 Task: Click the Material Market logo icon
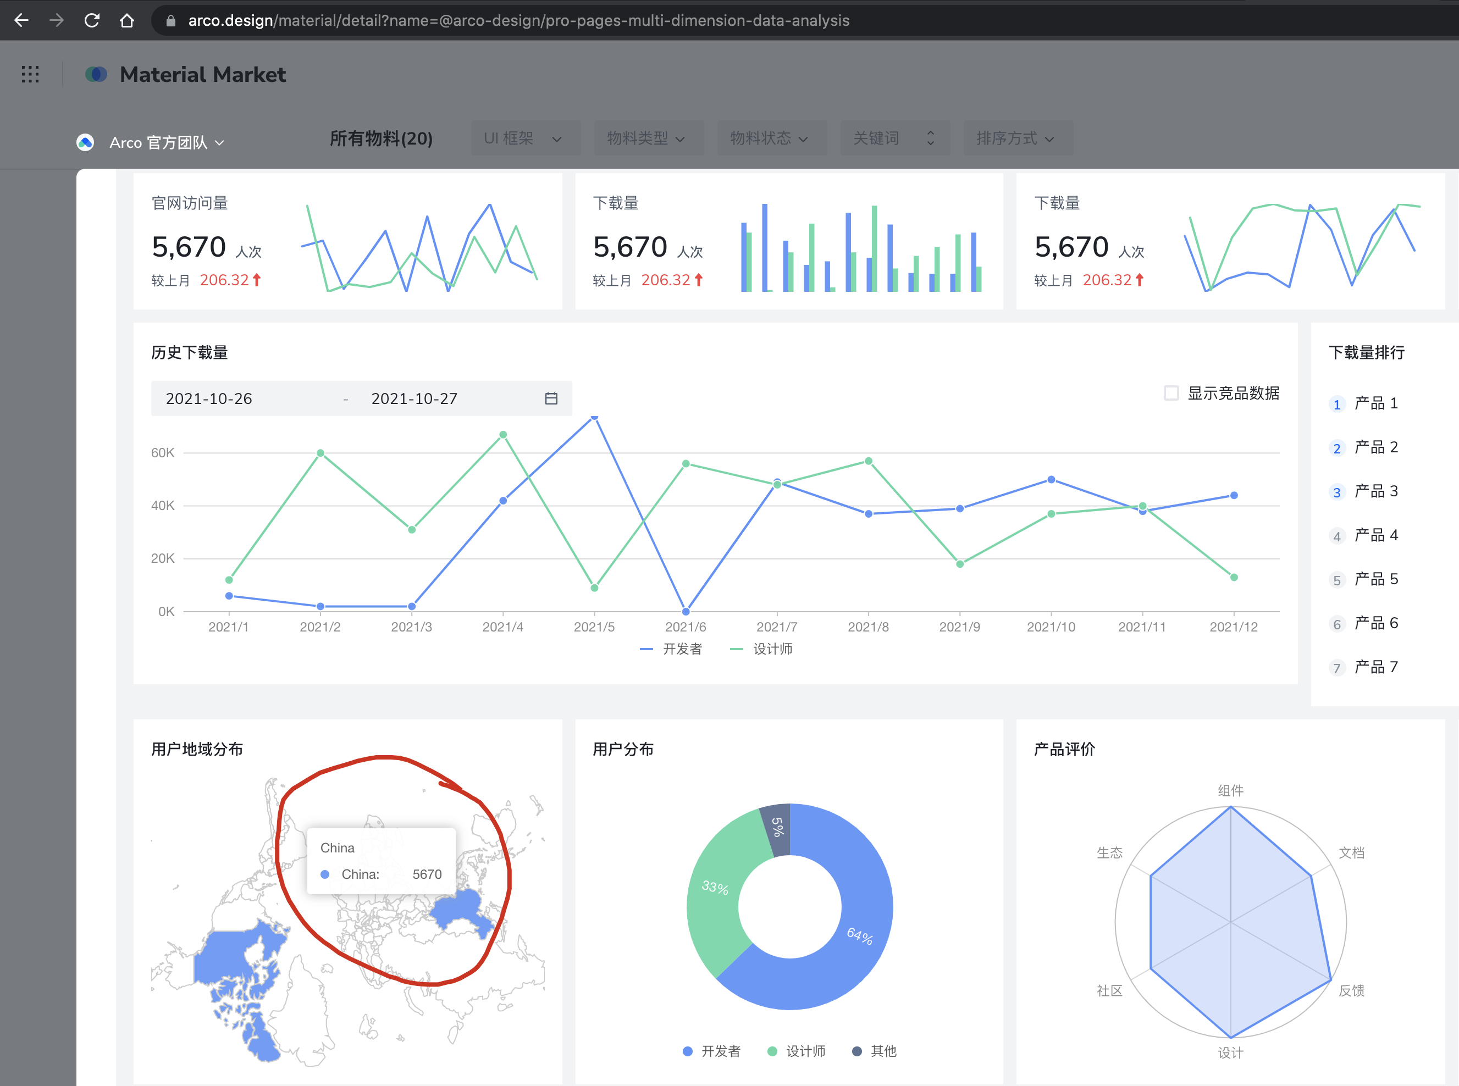click(x=96, y=74)
